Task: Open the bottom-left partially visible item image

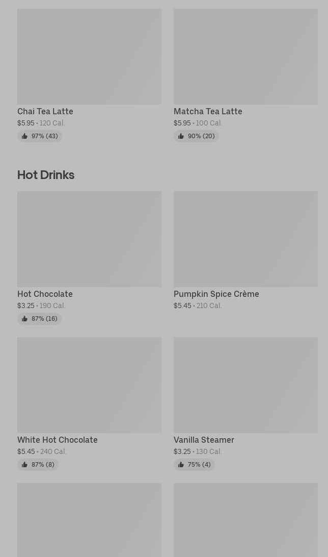Action: pyautogui.click(x=89, y=519)
